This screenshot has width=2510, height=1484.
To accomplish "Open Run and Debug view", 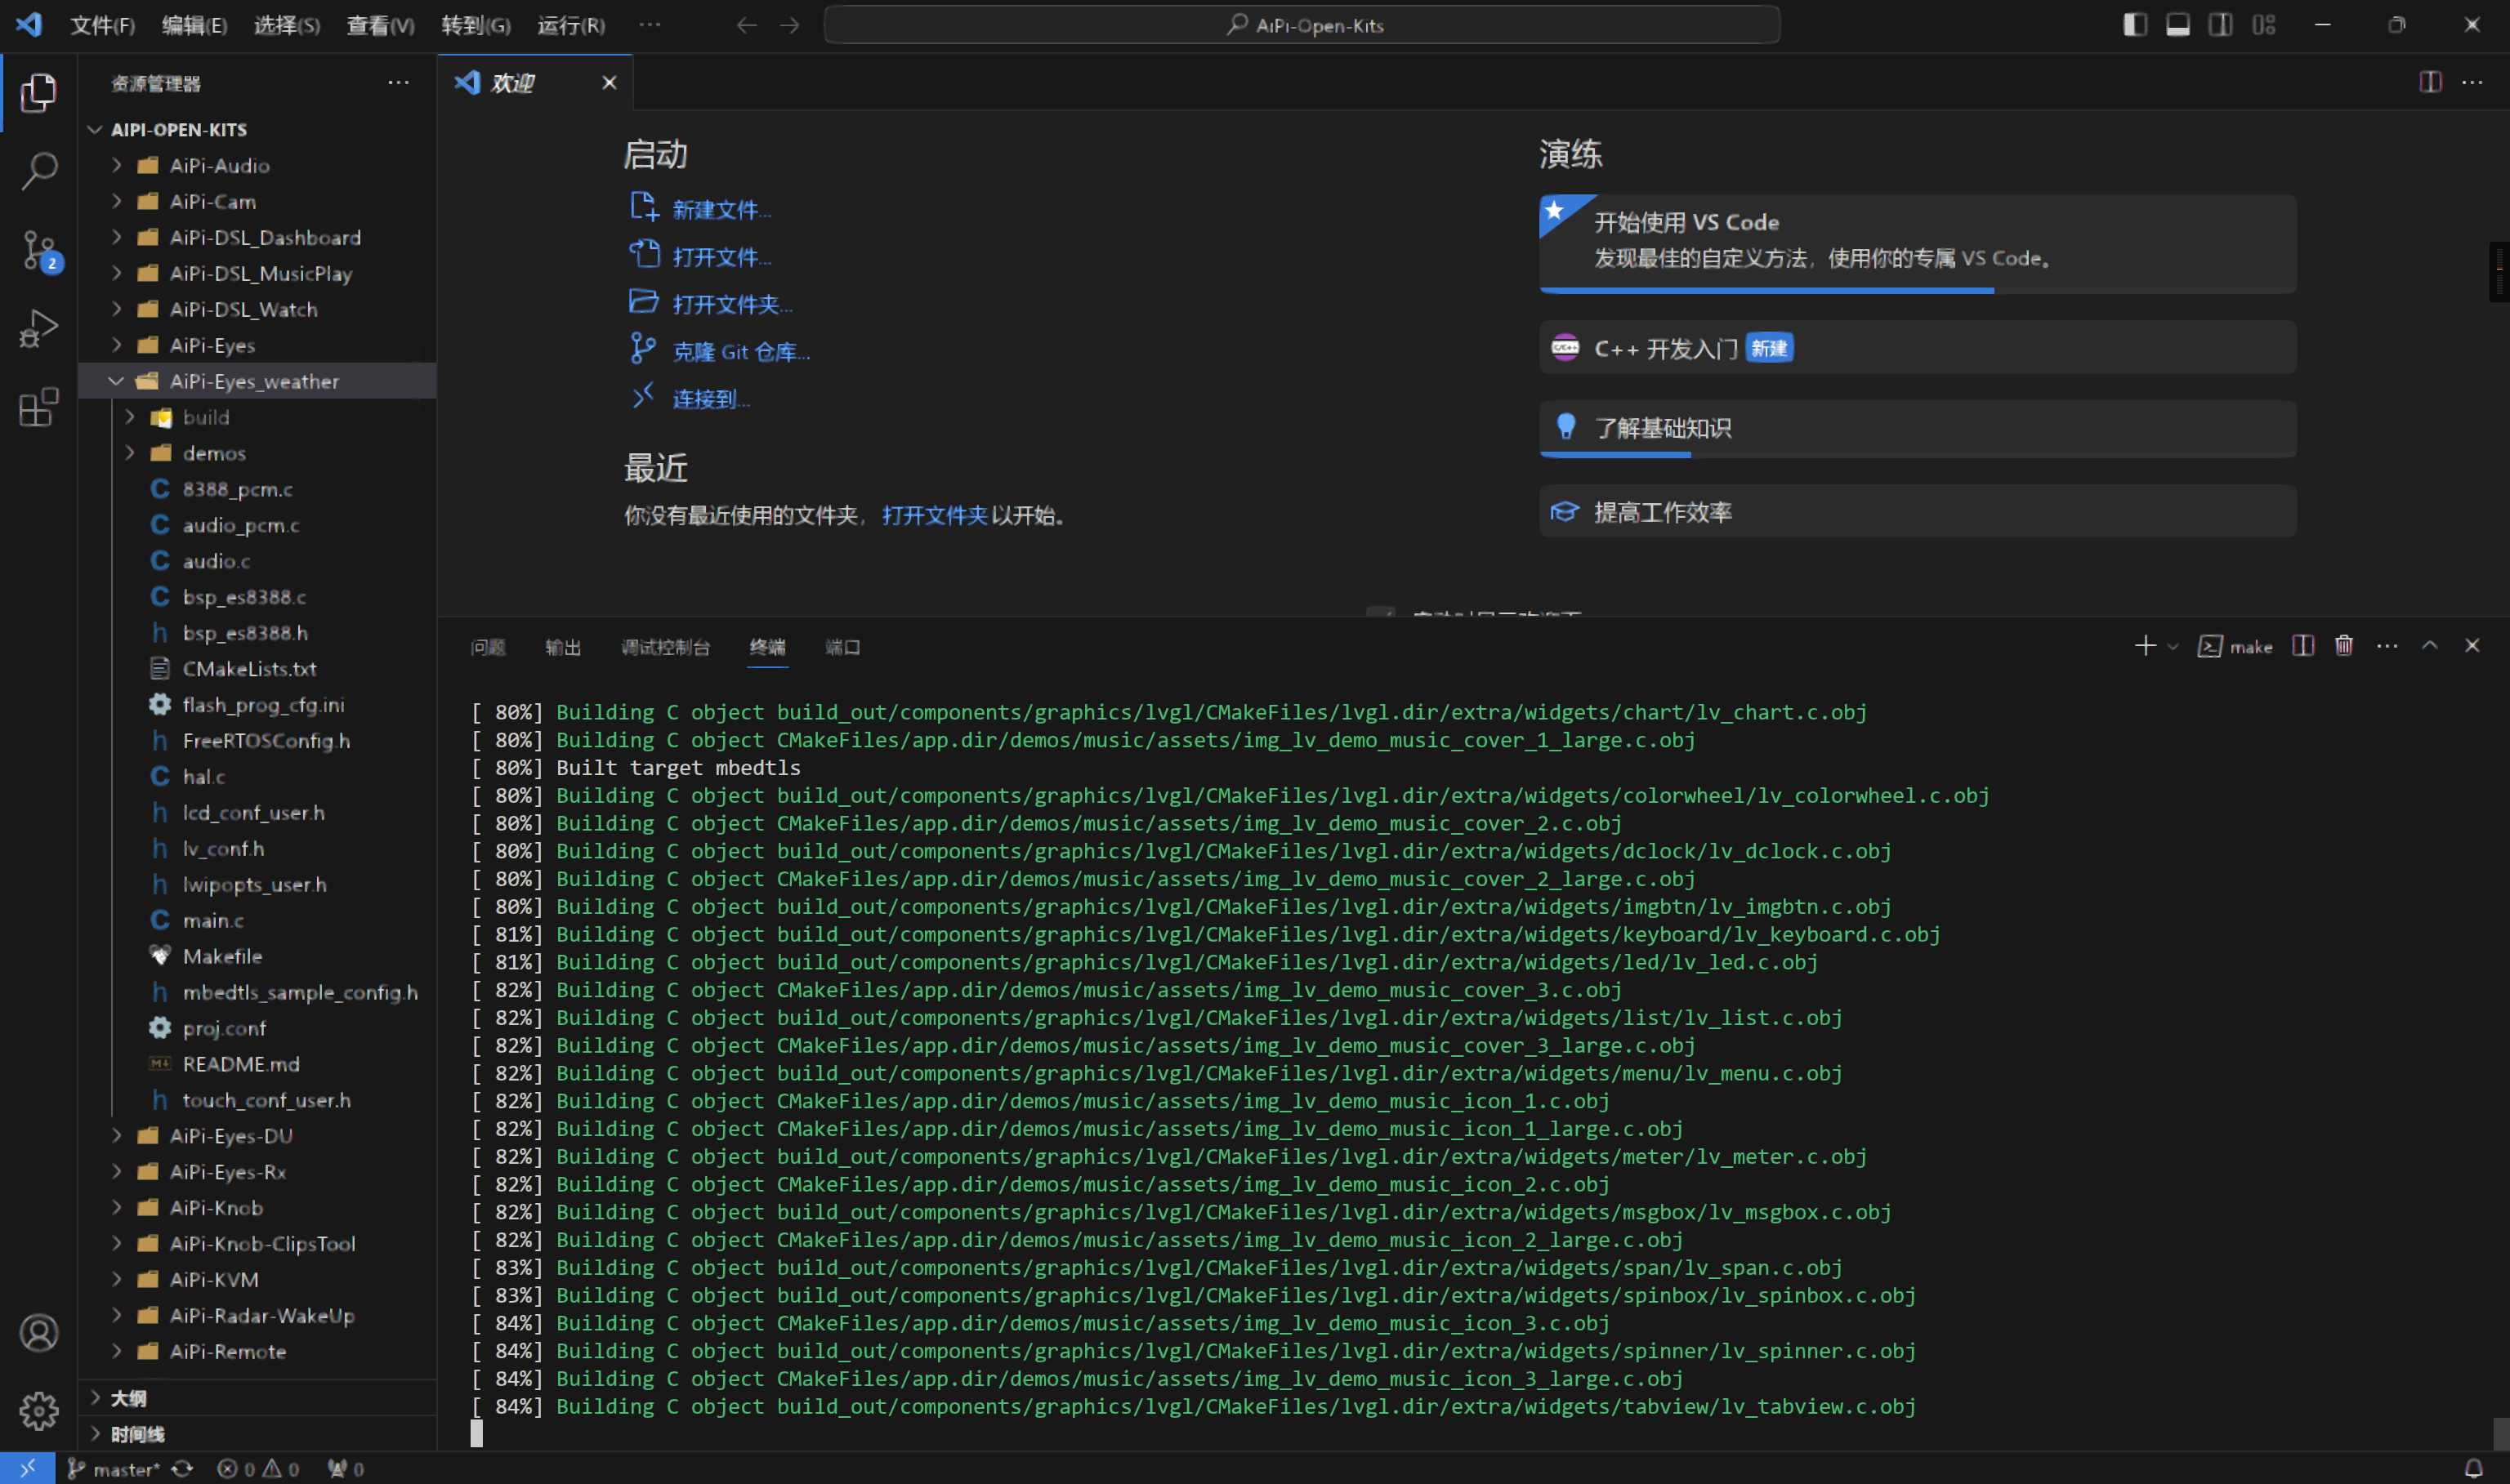I will point(38,328).
